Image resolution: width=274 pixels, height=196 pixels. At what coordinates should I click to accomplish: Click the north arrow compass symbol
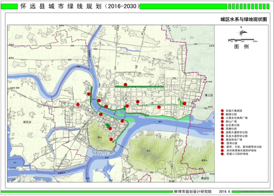(241, 33)
